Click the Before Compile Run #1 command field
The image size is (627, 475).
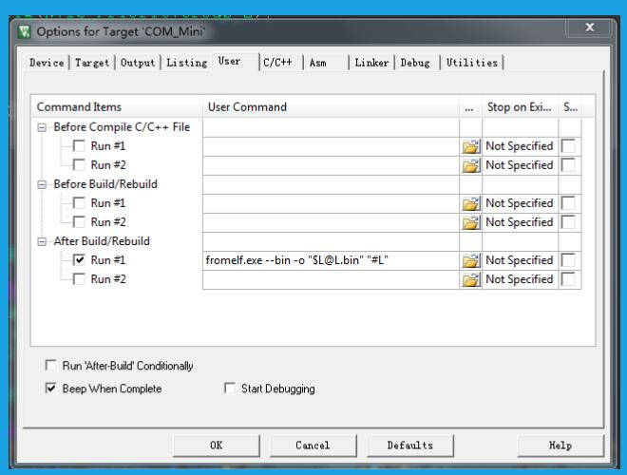pos(331,146)
